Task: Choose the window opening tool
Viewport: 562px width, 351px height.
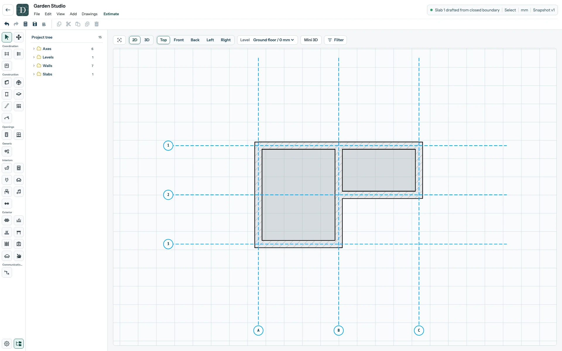Action: [x=19, y=135]
